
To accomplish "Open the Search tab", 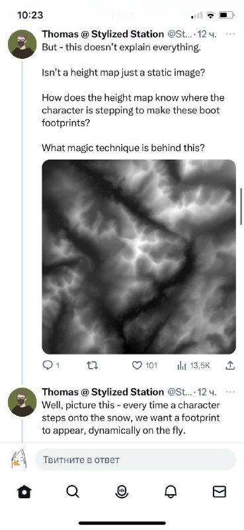I will coord(73,492).
